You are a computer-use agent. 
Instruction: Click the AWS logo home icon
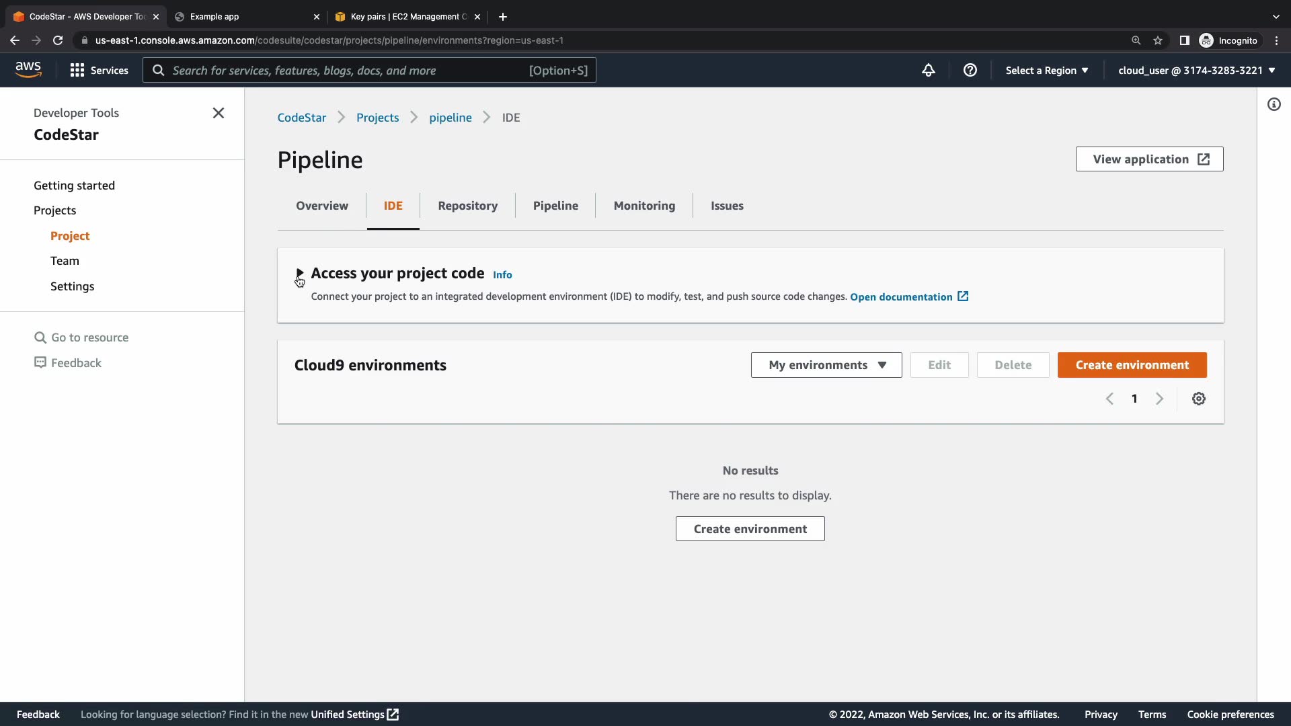coord(28,69)
